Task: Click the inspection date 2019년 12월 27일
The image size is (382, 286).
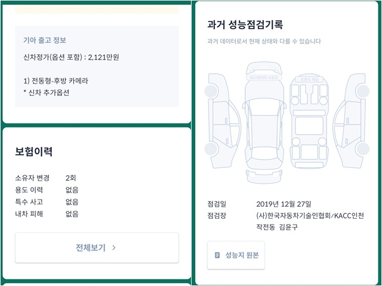Action: coord(283,204)
